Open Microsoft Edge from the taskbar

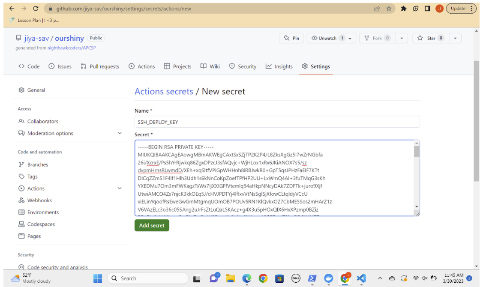[247, 278]
